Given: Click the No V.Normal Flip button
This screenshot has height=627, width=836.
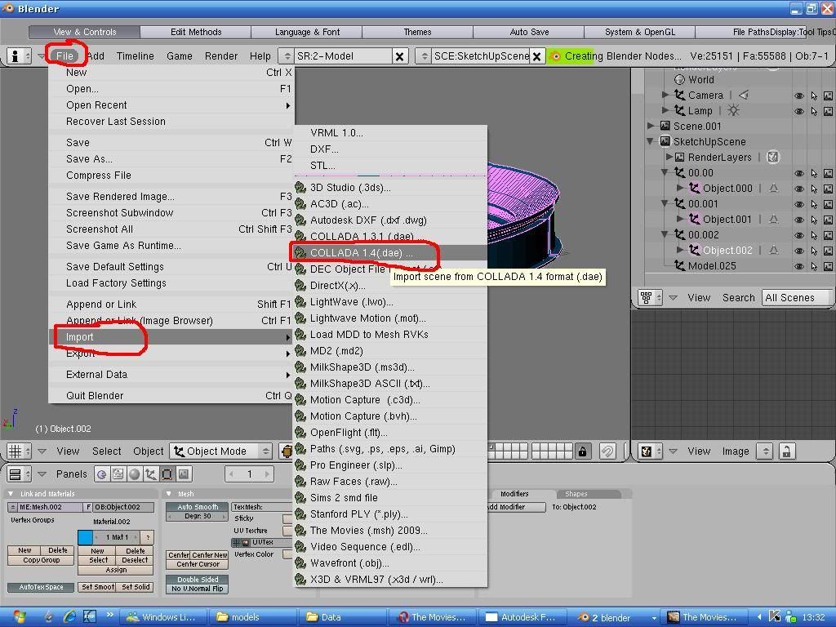Looking at the screenshot, I should [x=198, y=589].
